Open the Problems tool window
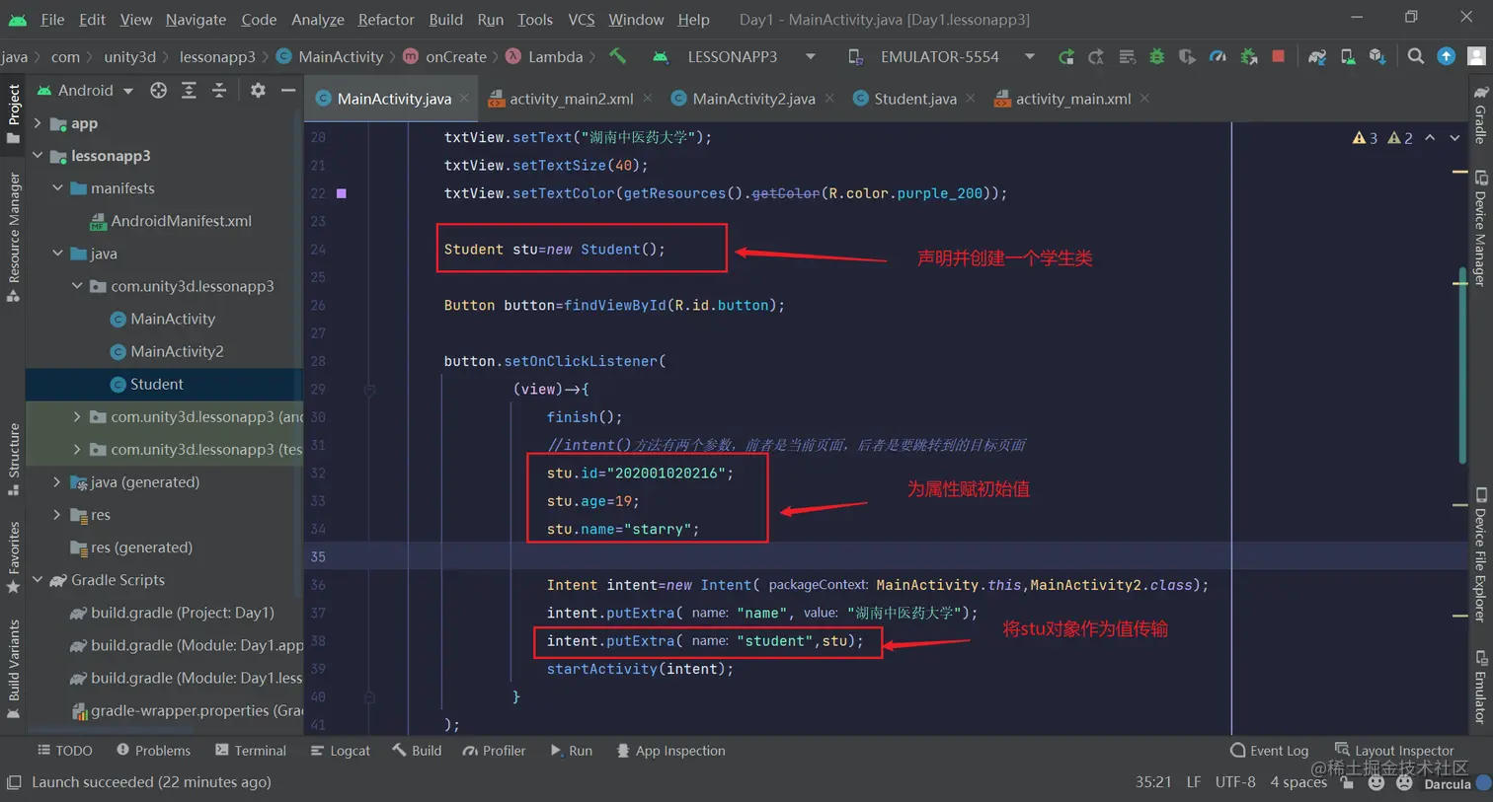Image resolution: width=1493 pixels, height=802 pixels. [153, 751]
